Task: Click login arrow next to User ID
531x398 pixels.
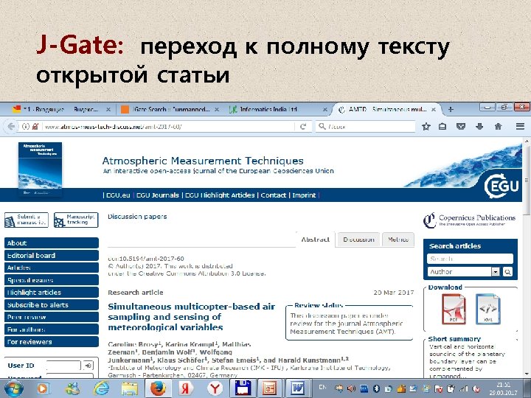Action: coord(88,366)
